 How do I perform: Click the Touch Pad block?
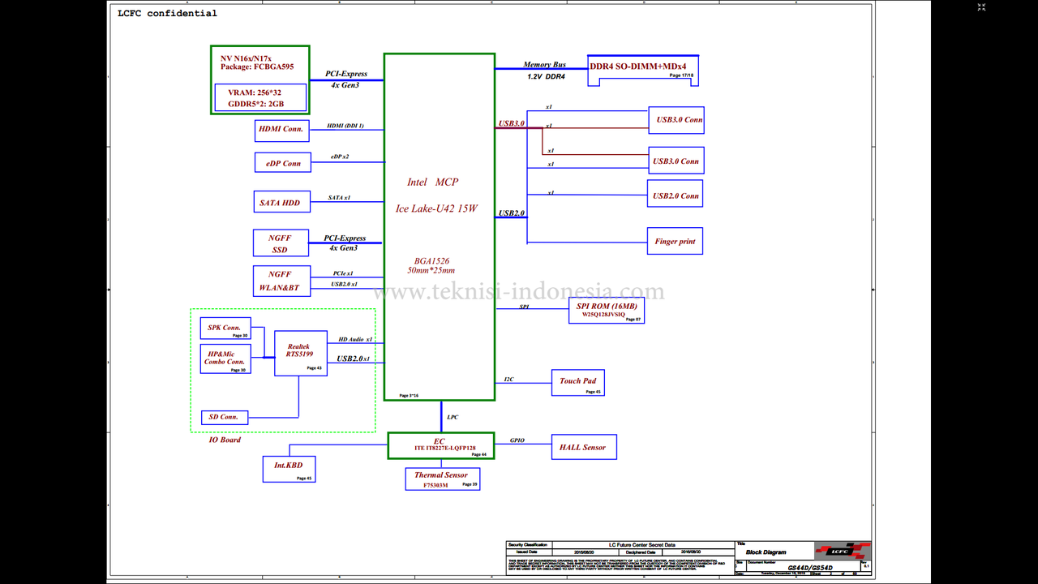coord(578,382)
